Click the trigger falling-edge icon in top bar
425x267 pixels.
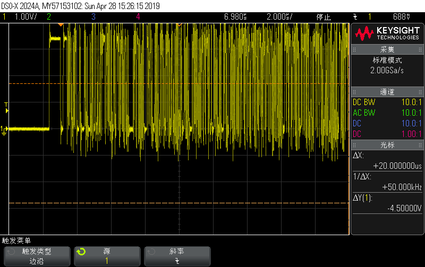(x=355, y=17)
